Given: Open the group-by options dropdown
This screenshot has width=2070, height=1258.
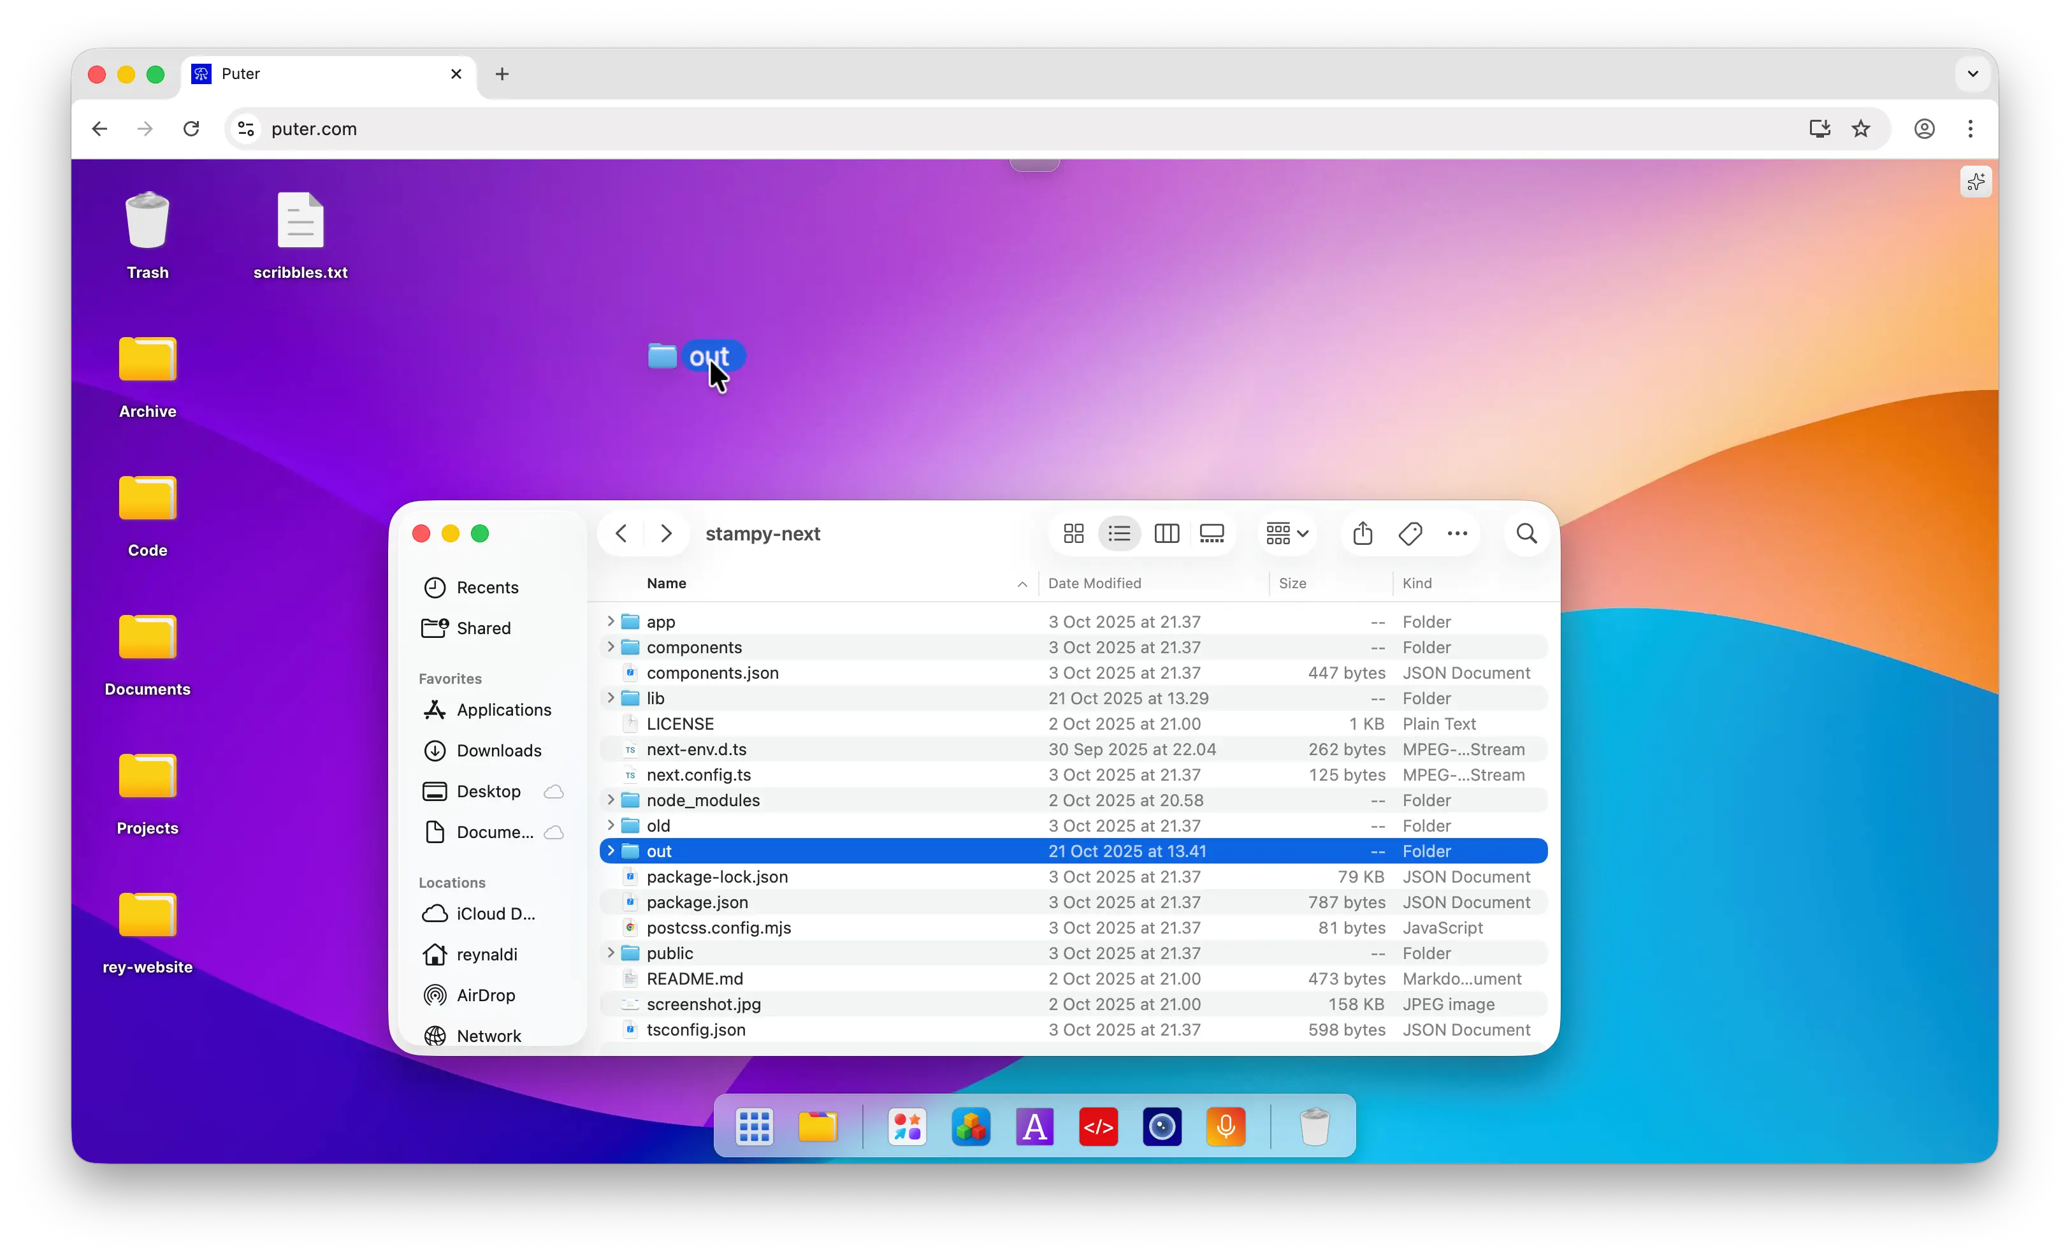Looking at the screenshot, I should pyautogui.click(x=1286, y=534).
